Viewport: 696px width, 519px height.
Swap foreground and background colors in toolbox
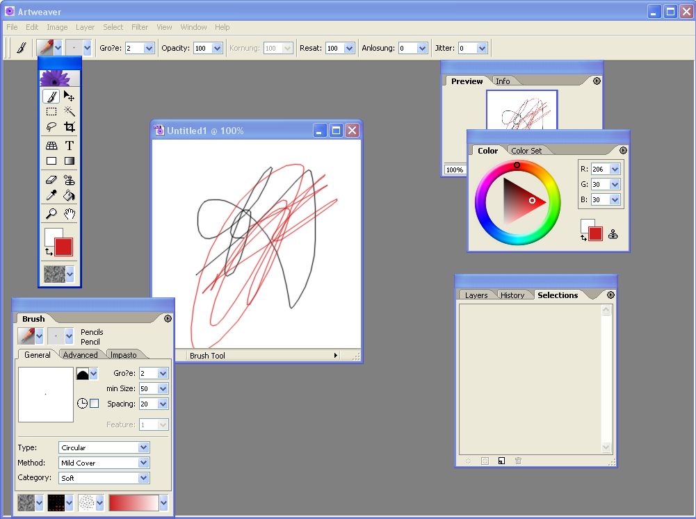(x=49, y=252)
